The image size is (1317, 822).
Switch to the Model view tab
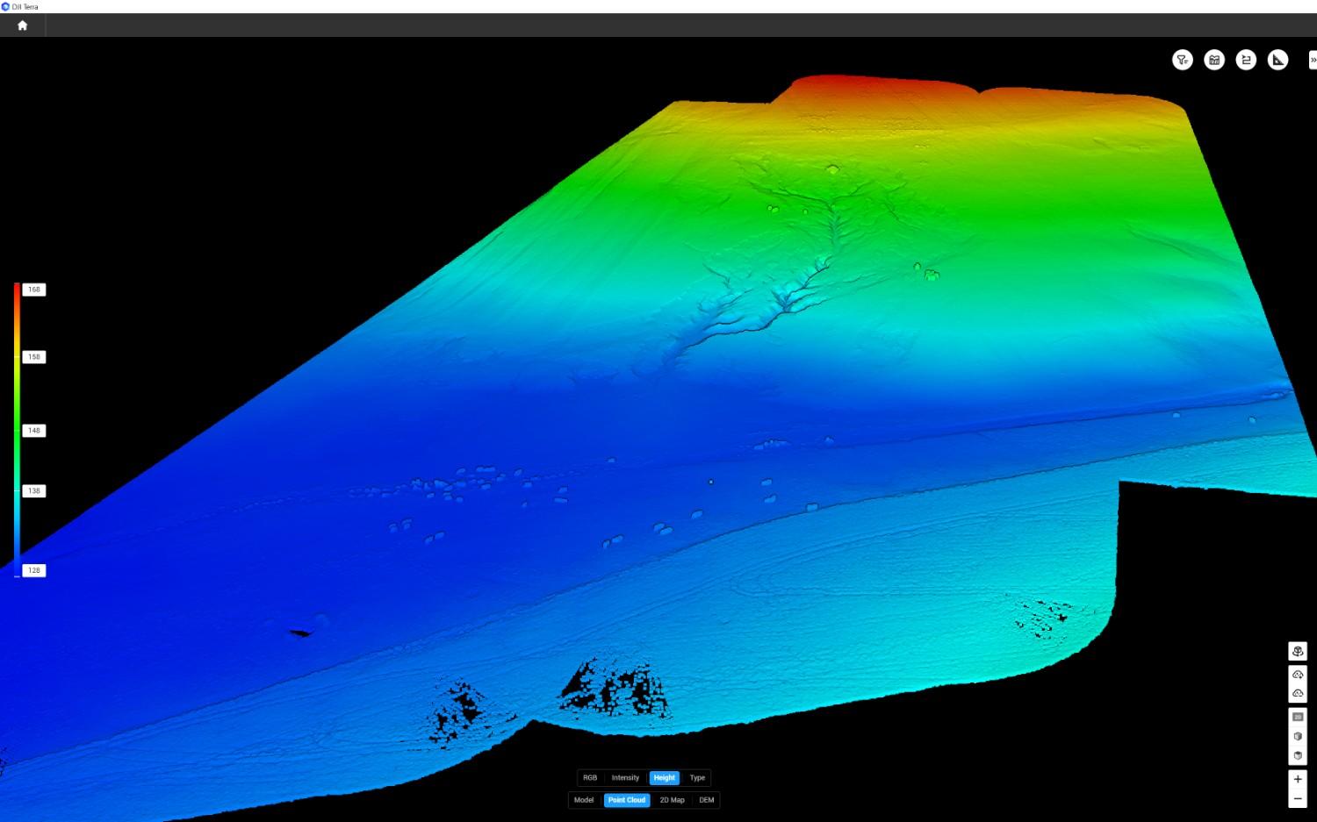[584, 800]
